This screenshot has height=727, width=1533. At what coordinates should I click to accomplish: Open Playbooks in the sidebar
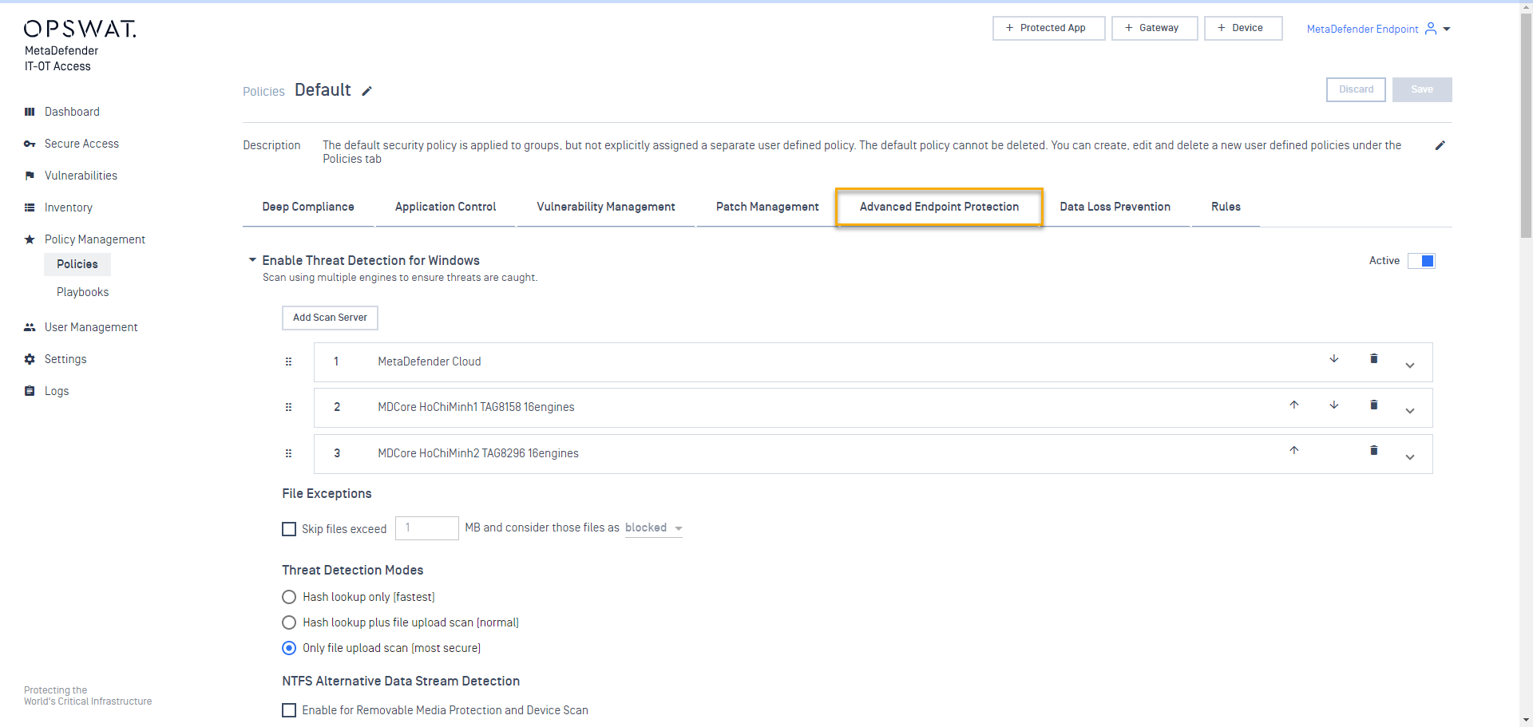point(82,292)
